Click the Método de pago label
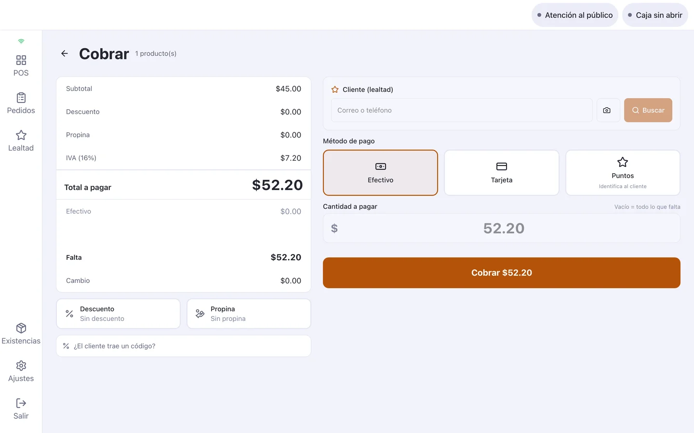This screenshot has height=433, width=694. (x=349, y=141)
